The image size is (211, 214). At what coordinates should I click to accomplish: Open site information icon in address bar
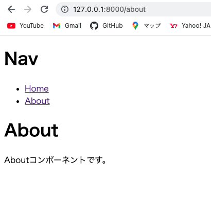(65, 9)
